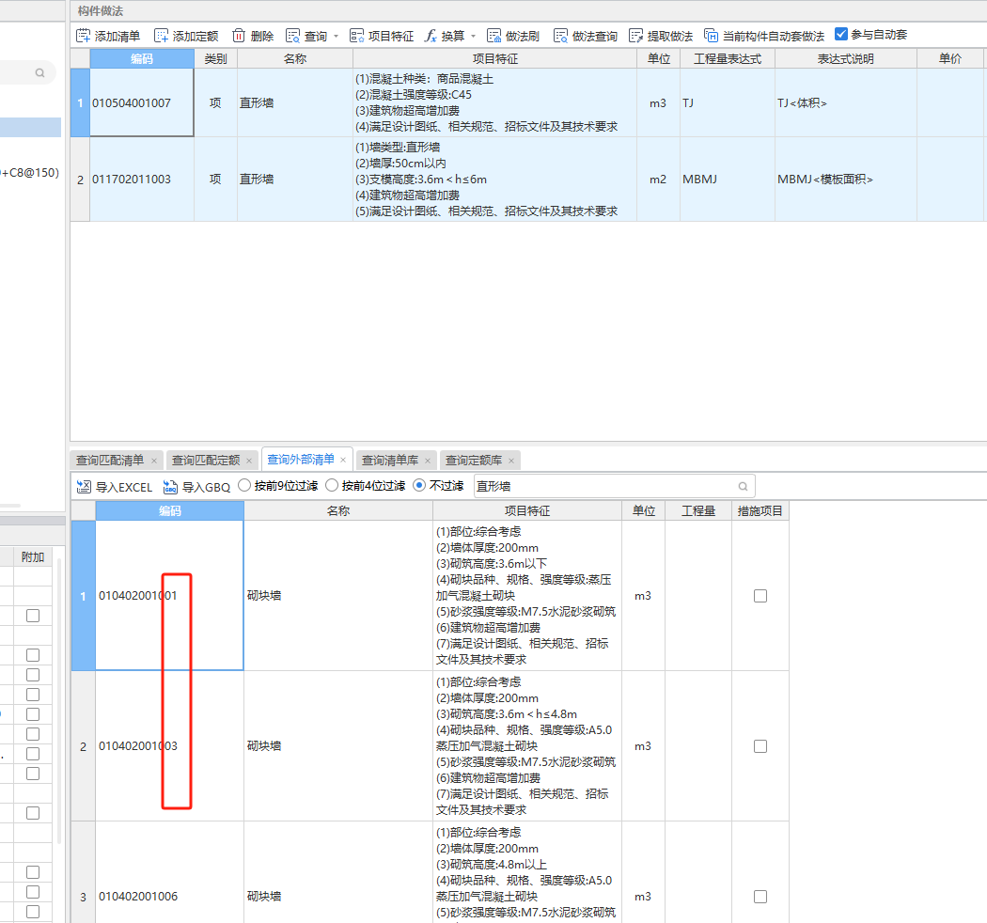Click the 工程量表达式 column header
Screen dimensions: 987x923
727,58
